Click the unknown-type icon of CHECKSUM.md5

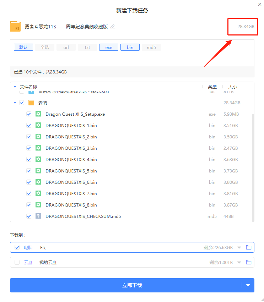38,216
